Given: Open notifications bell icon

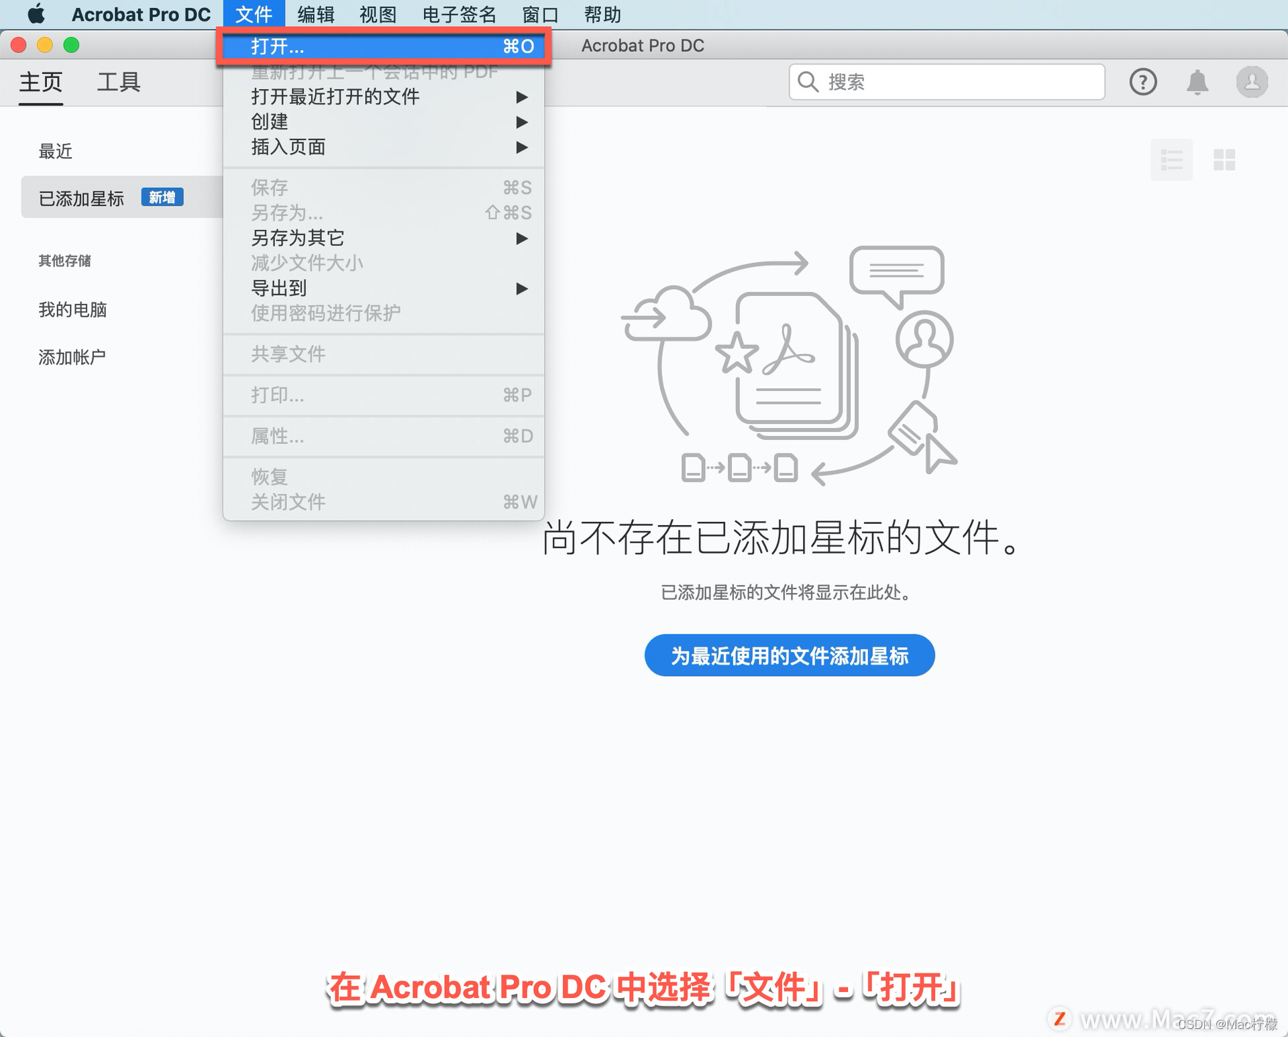Looking at the screenshot, I should [1197, 82].
